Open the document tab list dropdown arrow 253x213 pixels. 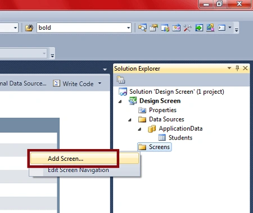pos(105,70)
